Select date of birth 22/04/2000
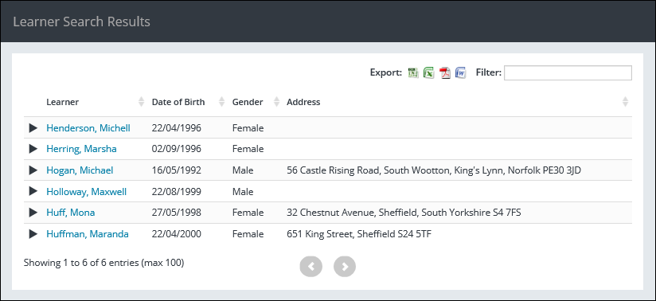Screen dimensions: 656x301 (177, 234)
